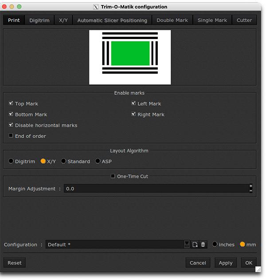The width and height of the screenshot is (266, 280).
Task: Toggle the Bottom Mark checkbox
Action: tap(11, 114)
